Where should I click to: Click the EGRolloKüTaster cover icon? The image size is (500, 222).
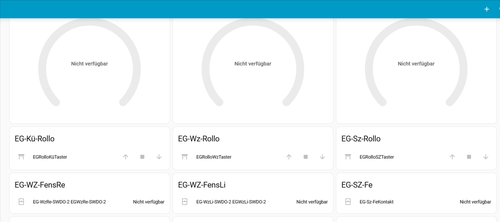tap(21, 157)
